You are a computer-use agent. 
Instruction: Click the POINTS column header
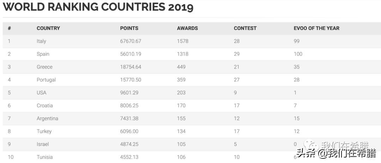pyautogui.click(x=129, y=28)
